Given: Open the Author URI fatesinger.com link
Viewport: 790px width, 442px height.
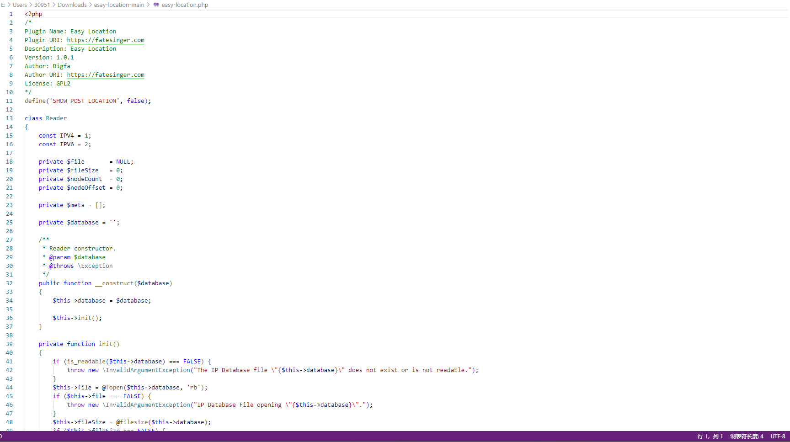Looking at the screenshot, I should click(x=106, y=75).
